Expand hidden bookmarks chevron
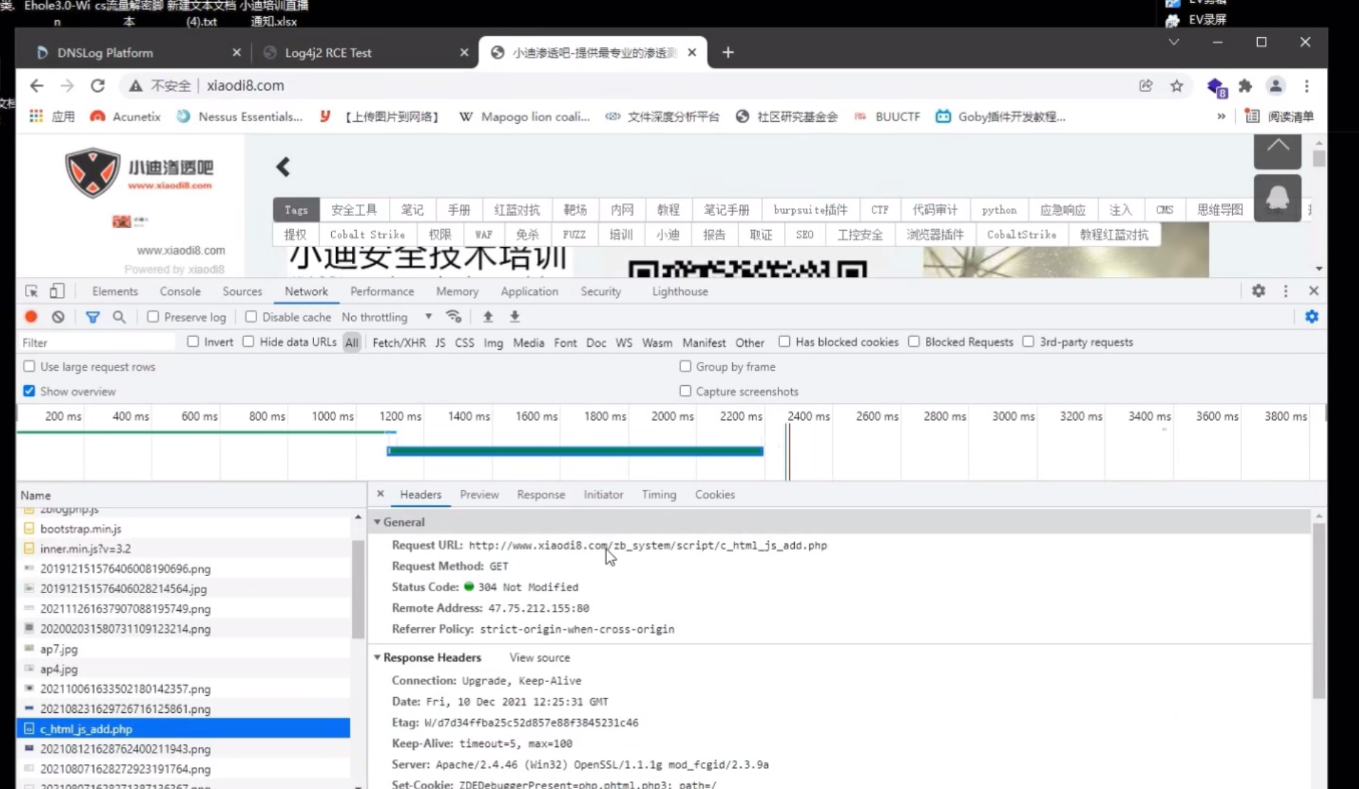The width and height of the screenshot is (1359, 789). [x=1221, y=116]
